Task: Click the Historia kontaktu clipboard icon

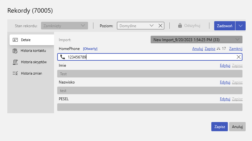Action: click(x=15, y=51)
